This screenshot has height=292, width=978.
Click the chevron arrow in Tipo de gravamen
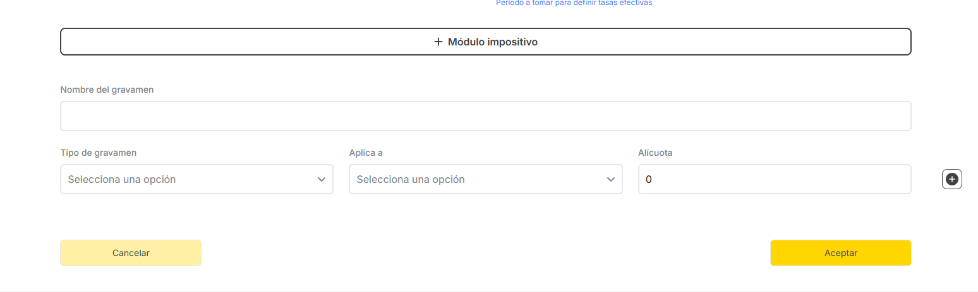tap(321, 180)
